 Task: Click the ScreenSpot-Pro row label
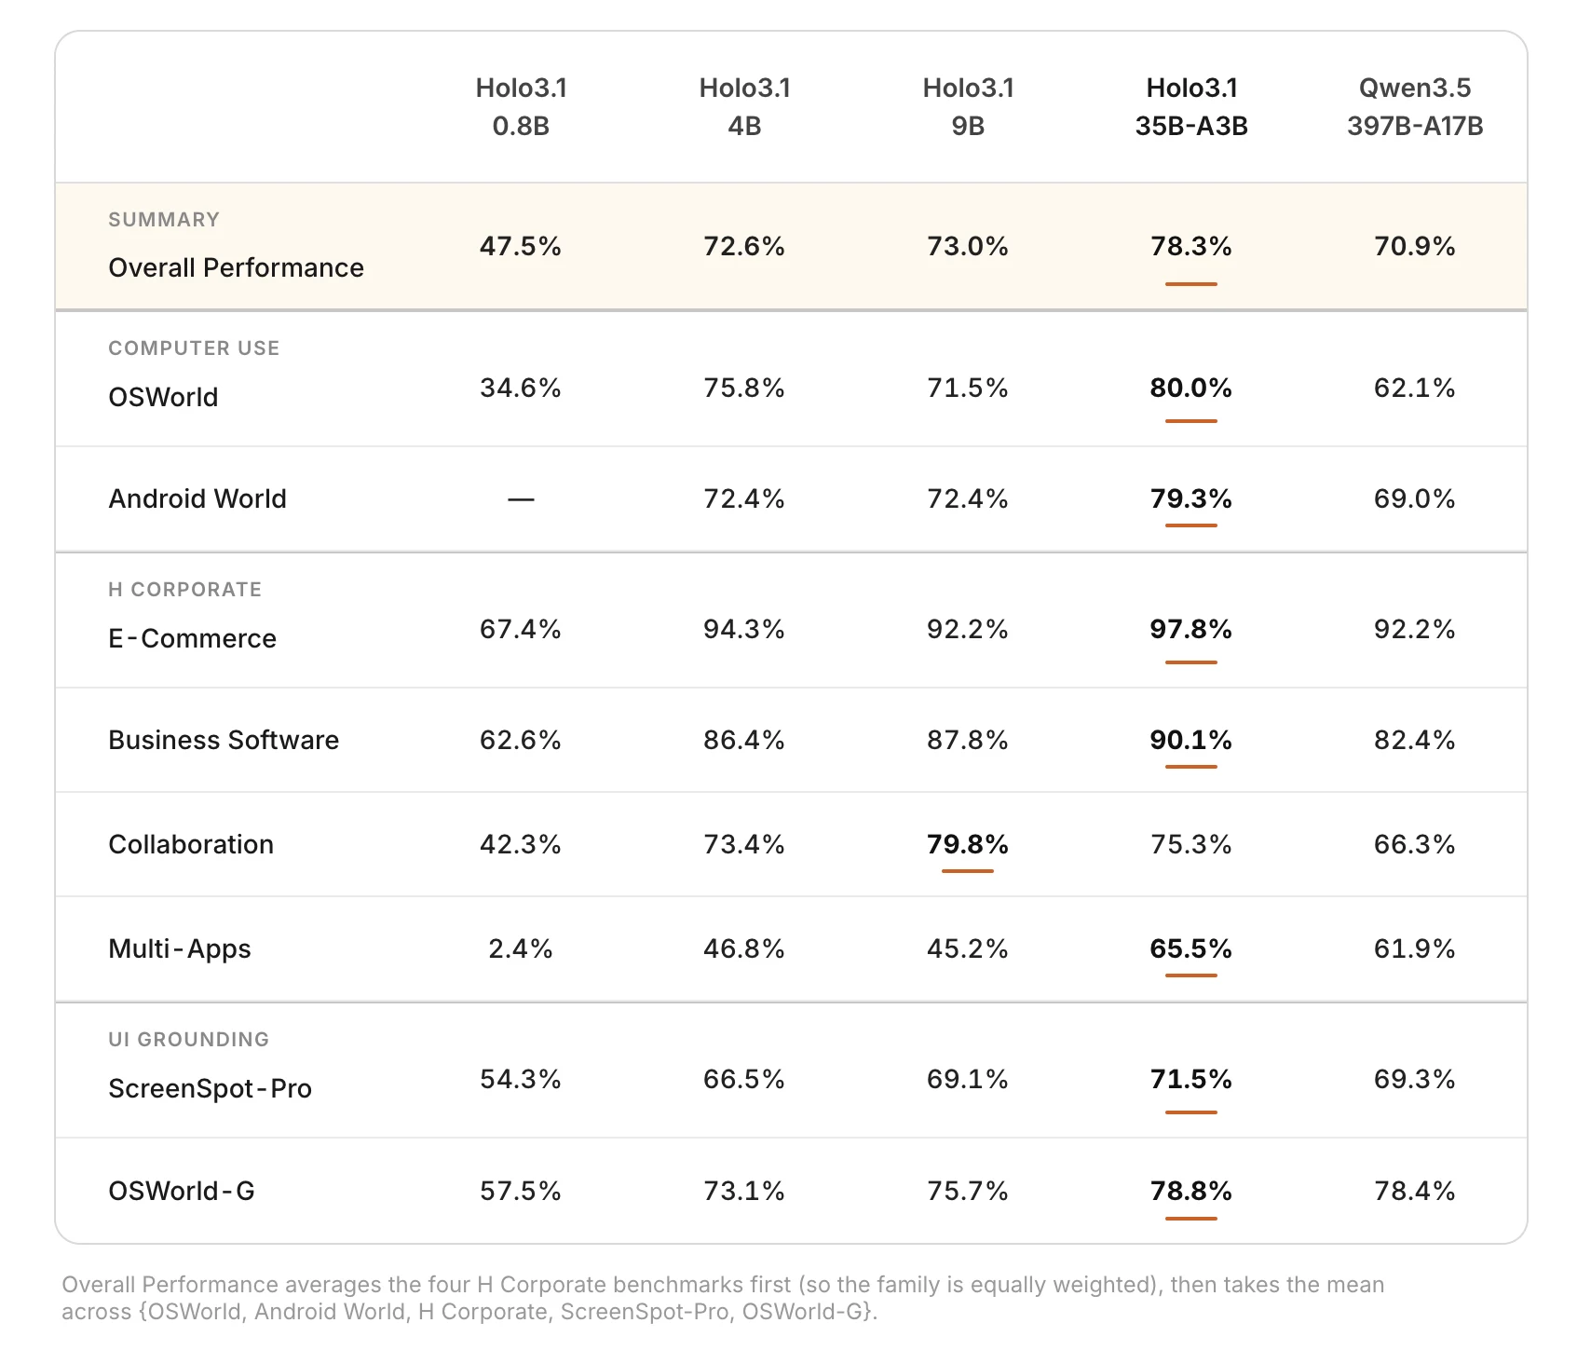(x=210, y=1088)
